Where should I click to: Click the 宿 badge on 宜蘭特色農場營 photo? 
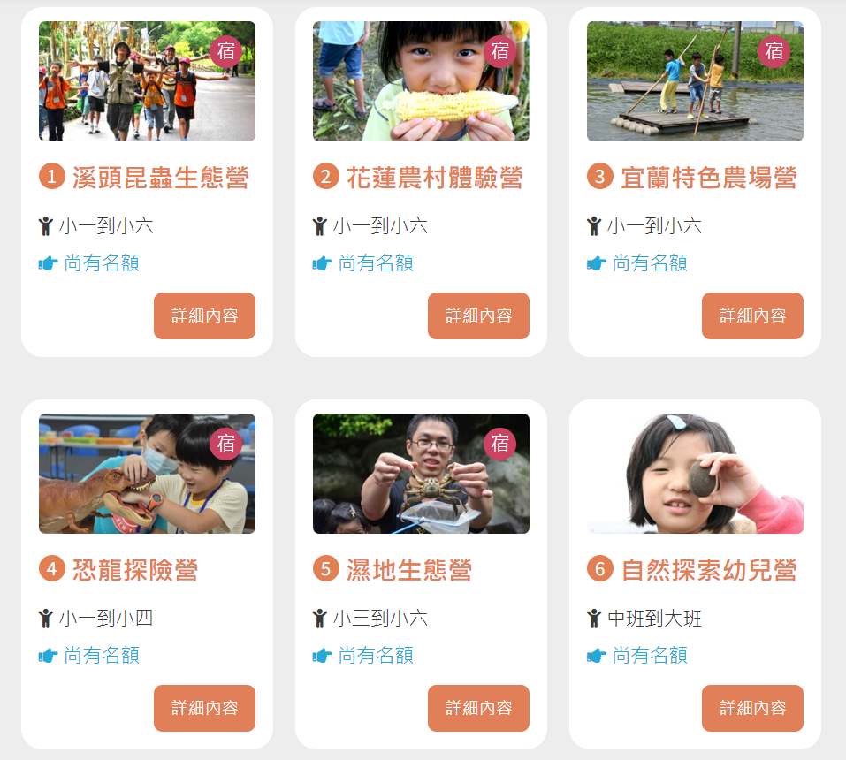point(774,52)
